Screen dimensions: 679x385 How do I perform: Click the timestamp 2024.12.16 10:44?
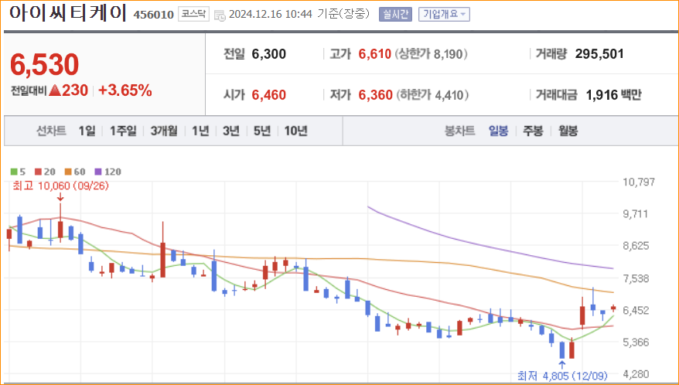(270, 14)
